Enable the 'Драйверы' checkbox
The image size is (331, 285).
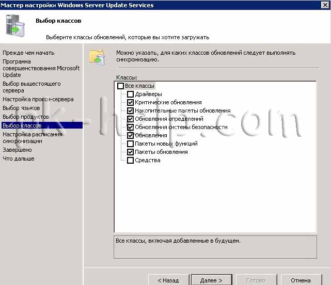[x=131, y=94]
